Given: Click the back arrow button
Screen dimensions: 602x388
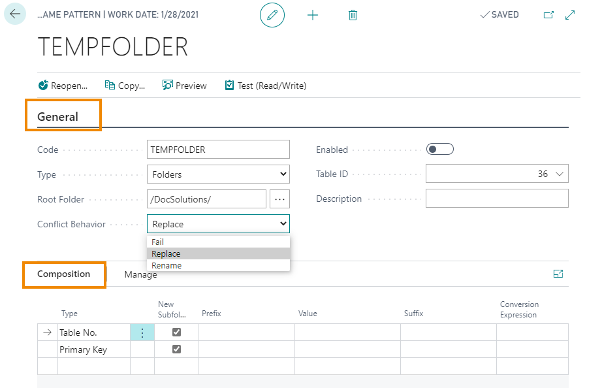Looking at the screenshot, I should [15, 14].
